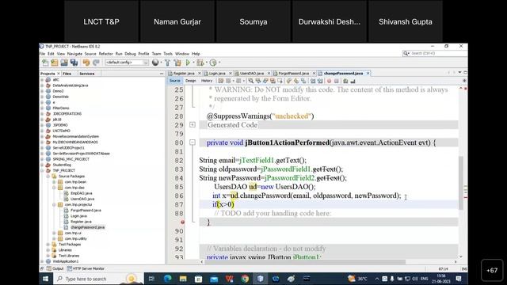This screenshot has height=285, width=507.
Task: Open the Tools menu
Action: pos(168,54)
